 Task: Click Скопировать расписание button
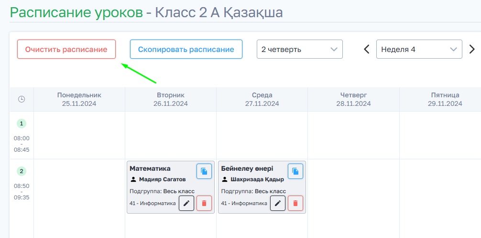pyautogui.click(x=186, y=49)
